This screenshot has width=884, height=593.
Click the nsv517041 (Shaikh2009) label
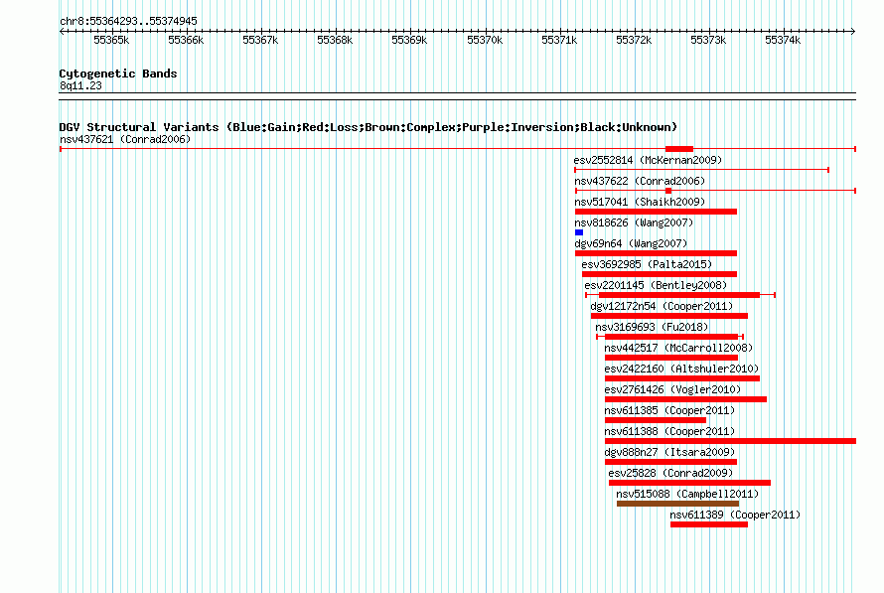click(640, 202)
